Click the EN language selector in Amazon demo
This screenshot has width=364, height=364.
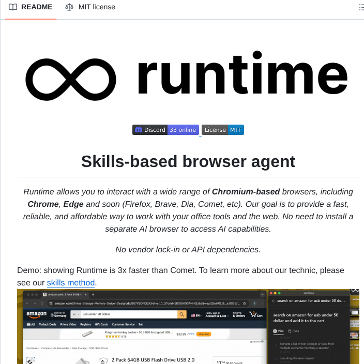click(196, 315)
